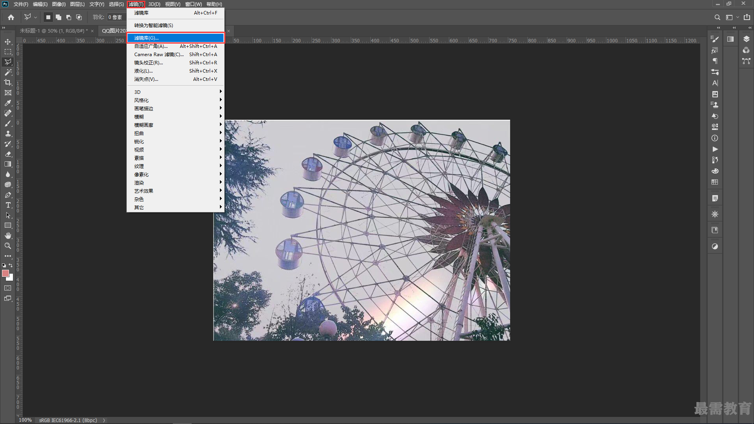The image size is (754, 424).
Task: Click the Share icon at top right
Action: [747, 17]
